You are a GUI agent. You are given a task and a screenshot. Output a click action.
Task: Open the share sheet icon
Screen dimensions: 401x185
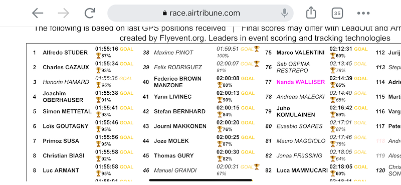tap(311, 13)
